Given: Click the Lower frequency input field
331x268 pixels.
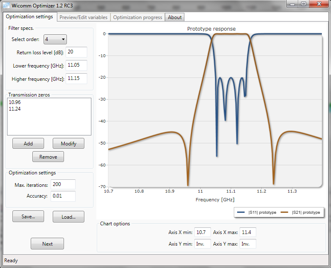Looking at the screenshot, I should click(x=76, y=65).
